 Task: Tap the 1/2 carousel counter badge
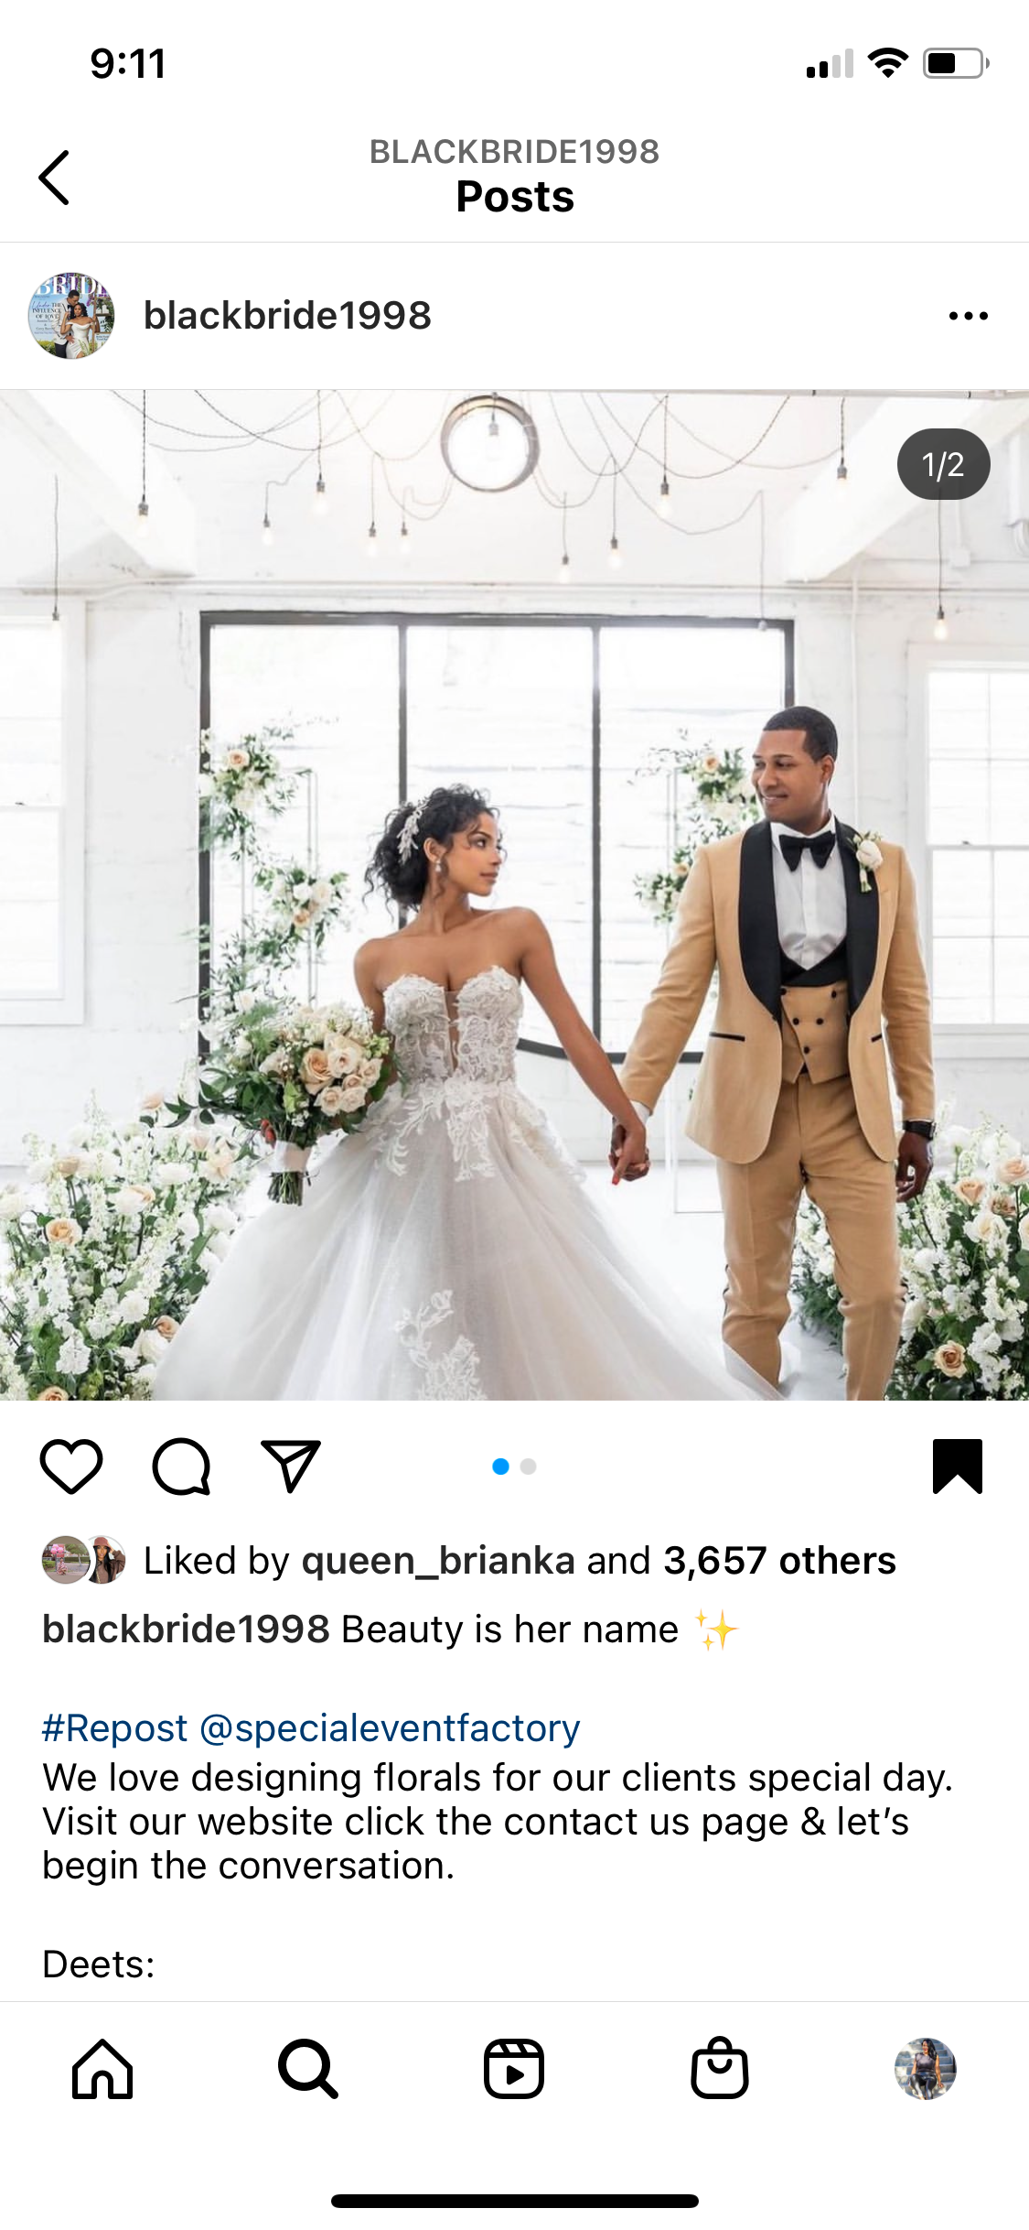(x=943, y=464)
